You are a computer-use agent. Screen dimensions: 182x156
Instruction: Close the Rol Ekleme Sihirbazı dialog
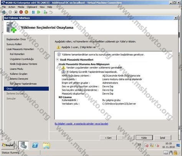(176, 18)
